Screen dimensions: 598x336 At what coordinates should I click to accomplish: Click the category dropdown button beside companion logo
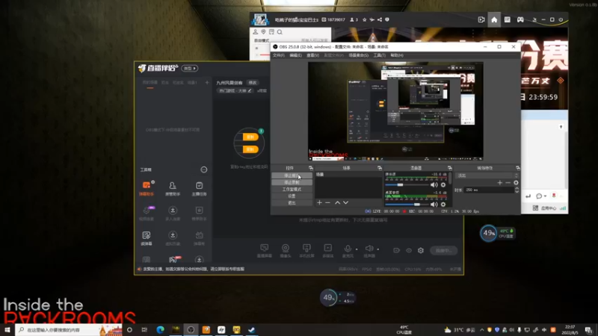pyautogui.click(x=190, y=68)
